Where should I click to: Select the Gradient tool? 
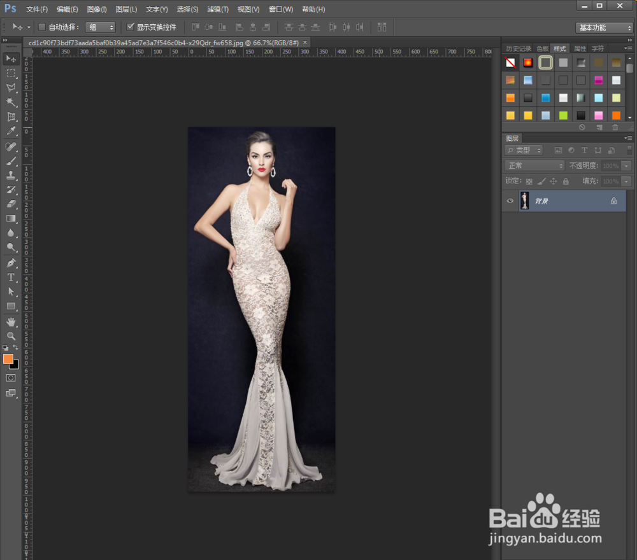(x=11, y=218)
